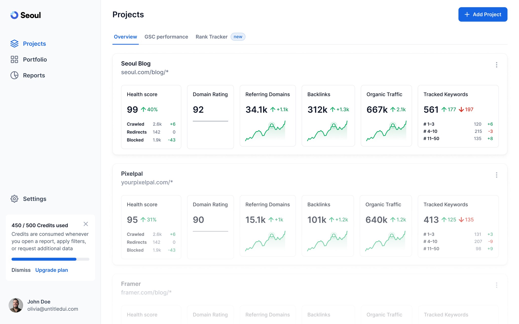
Task: Click the Reports pie chart icon
Action: [14, 75]
